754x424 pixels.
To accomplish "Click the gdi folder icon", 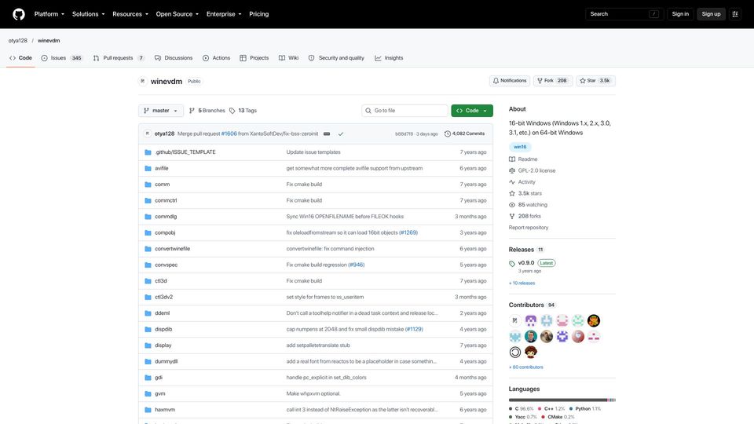I will tap(148, 378).
